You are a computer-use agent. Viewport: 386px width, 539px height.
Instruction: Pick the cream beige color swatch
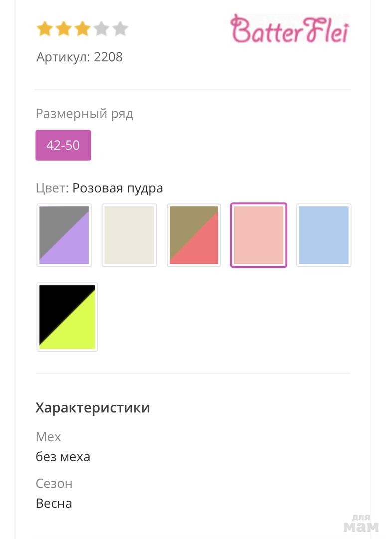click(x=129, y=235)
